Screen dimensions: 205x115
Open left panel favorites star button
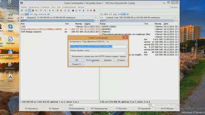point(96,20)
